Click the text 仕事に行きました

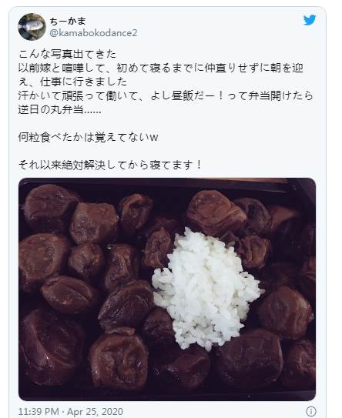click(x=84, y=82)
